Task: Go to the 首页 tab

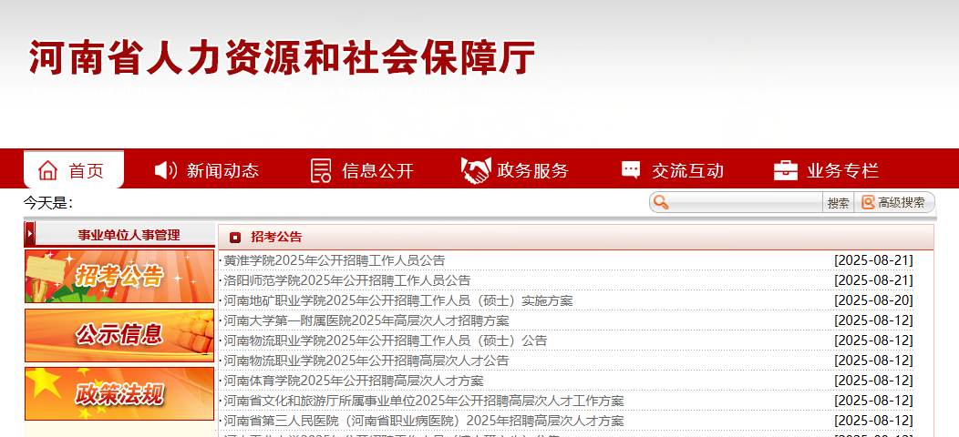Action: tap(87, 170)
